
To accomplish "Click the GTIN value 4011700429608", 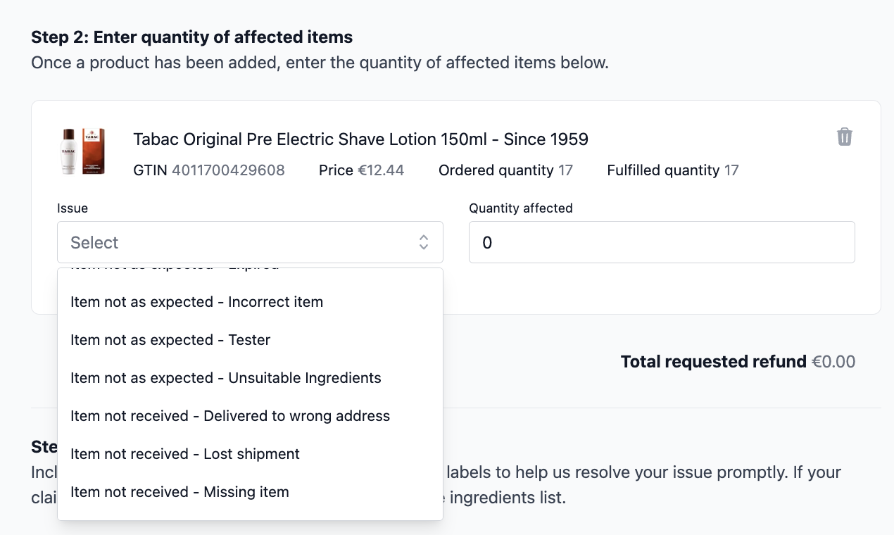I will tap(228, 170).
